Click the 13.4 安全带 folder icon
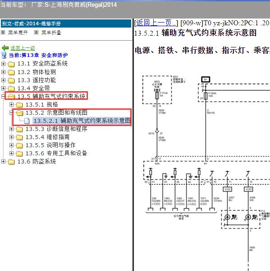Screen dimensions: 270x271 11,89
